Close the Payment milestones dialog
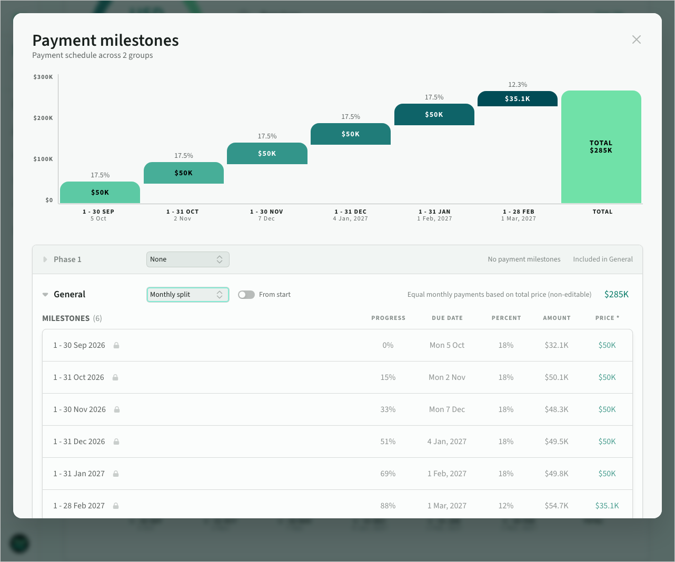Viewport: 675px width, 562px height. pos(636,39)
